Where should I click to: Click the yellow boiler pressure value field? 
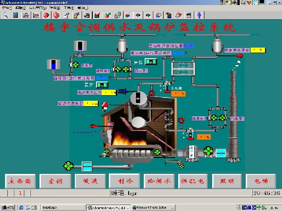[x=109, y=92]
